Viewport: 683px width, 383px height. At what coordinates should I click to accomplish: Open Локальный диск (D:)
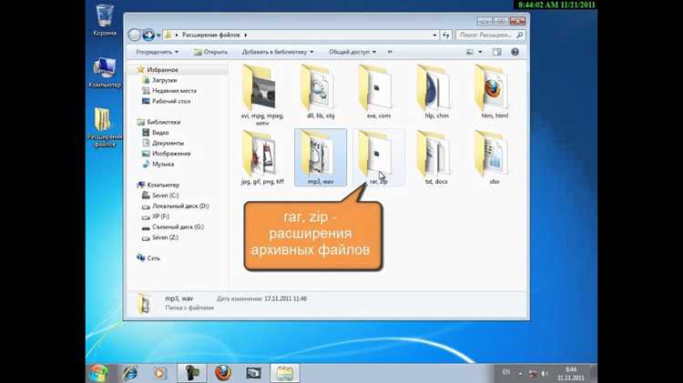180,206
